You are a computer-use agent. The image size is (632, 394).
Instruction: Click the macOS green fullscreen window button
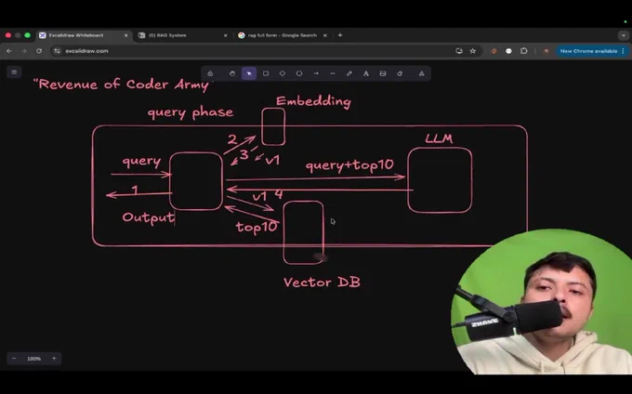[27, 35]
